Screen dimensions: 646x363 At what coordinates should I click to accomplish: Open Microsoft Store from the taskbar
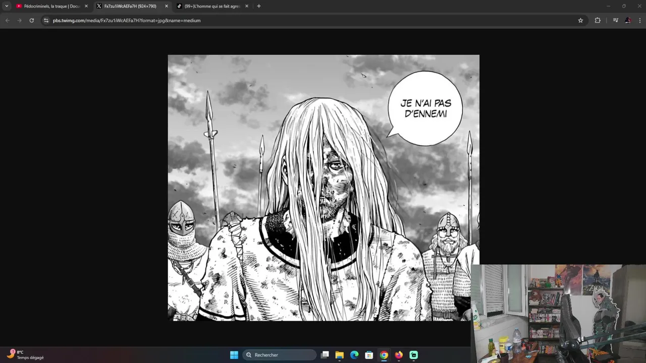[x=369, y=355]
